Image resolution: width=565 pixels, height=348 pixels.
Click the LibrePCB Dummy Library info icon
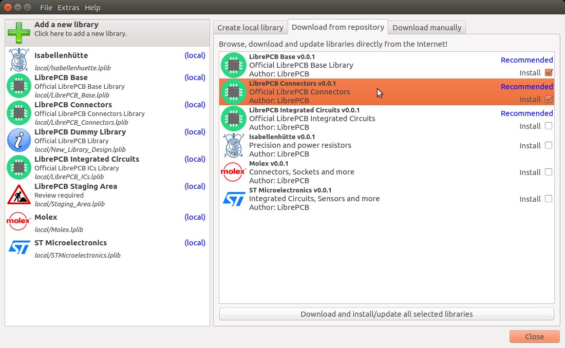tap(19, 140)
